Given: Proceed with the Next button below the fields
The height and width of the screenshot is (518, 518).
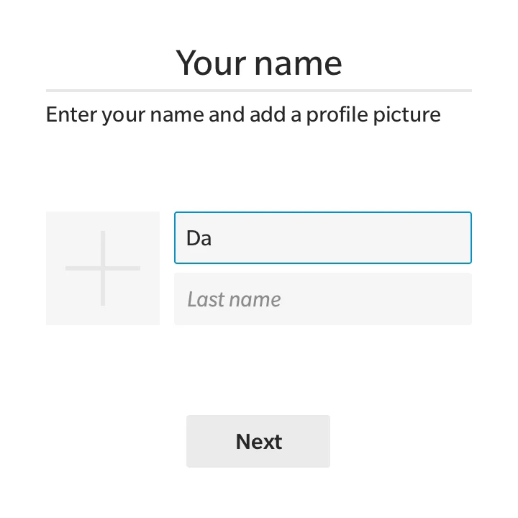Looking at the screenshot, I should pos(258,441).
